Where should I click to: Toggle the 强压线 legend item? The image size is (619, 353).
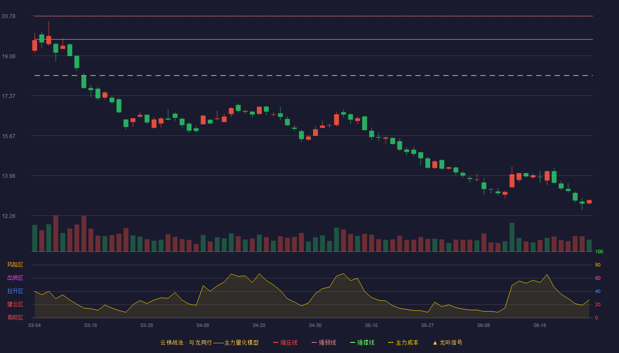(285, 342)
